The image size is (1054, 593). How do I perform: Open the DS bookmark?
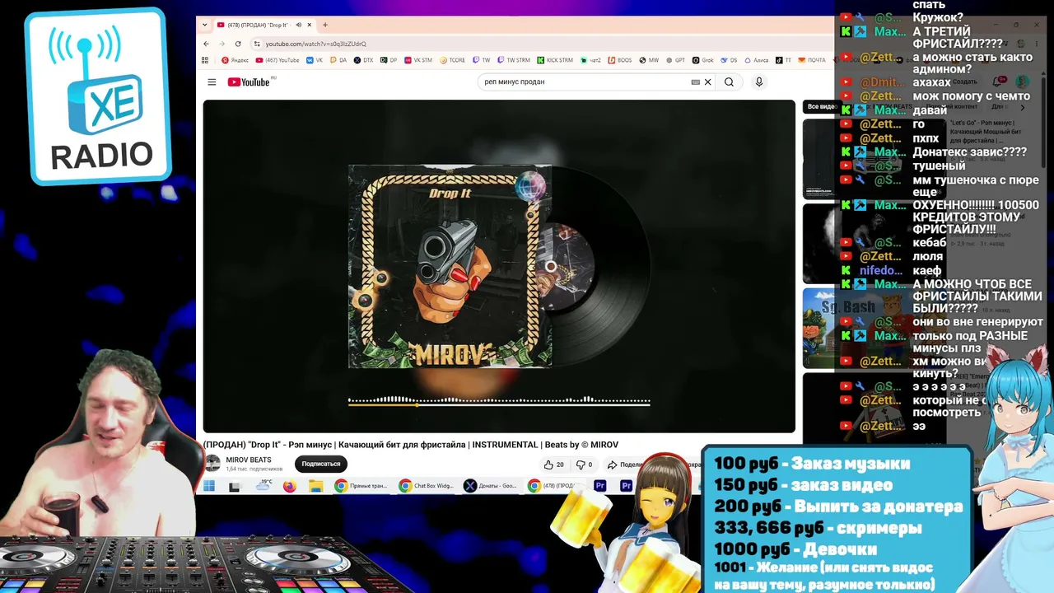[729, 60]
